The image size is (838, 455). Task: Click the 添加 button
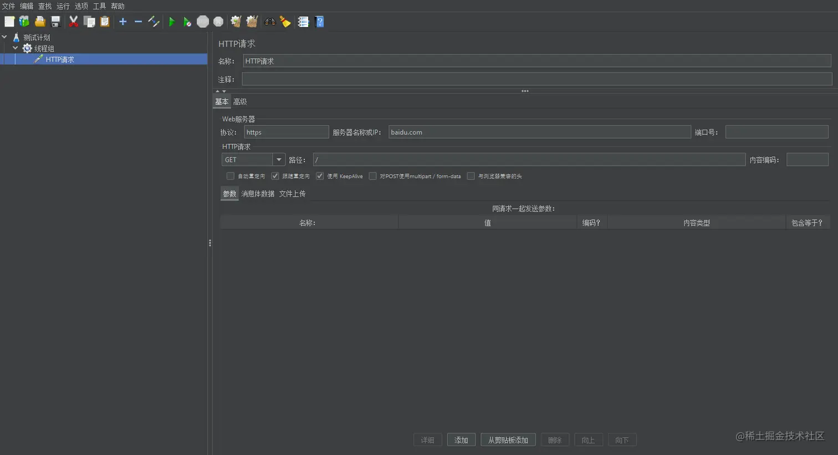click(x=461, y=440)
